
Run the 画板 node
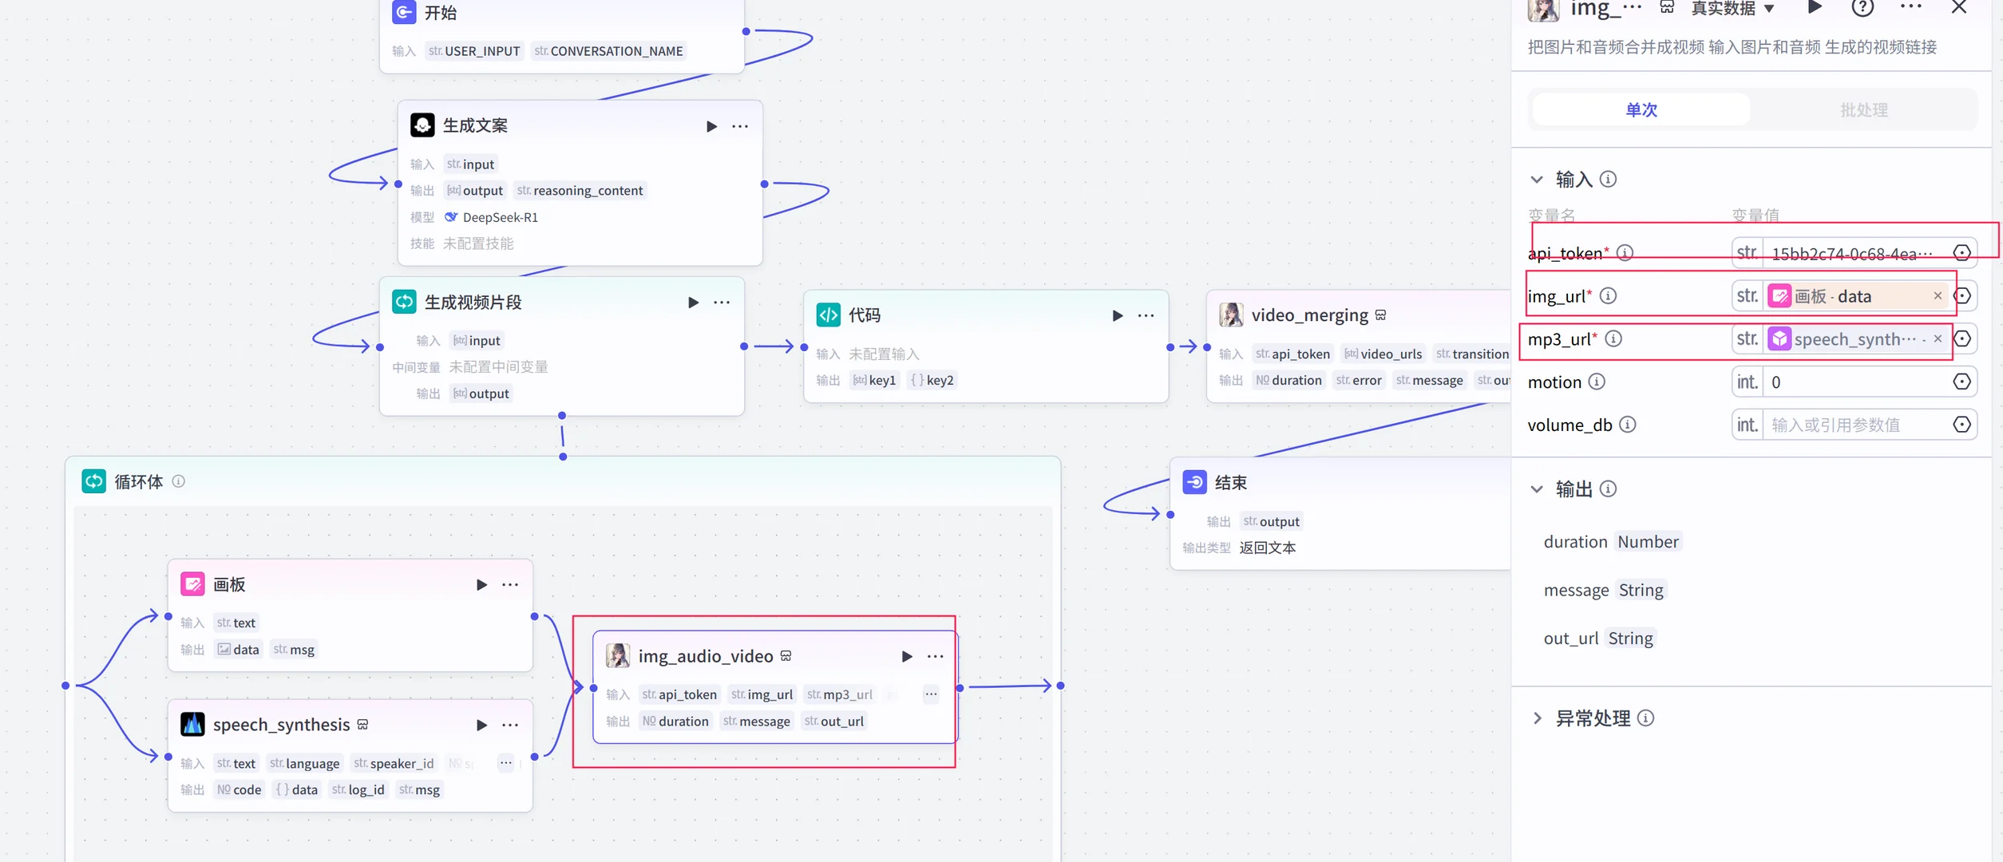[x=481, y=585]
